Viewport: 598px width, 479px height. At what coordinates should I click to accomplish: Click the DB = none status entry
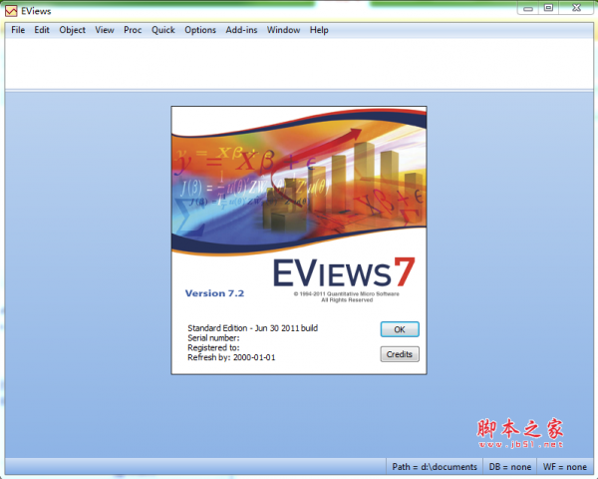[510, 467]
